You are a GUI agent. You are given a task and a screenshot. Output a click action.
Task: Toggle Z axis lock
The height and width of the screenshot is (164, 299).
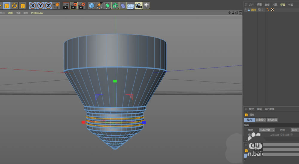(x=48, y=6)
